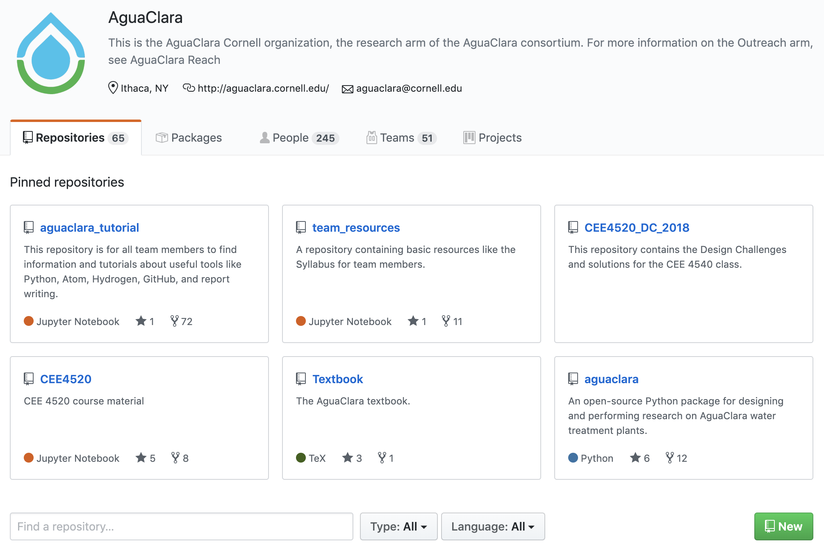This screenshot has height=551, width=824.
Task: Click repo icon beside team_resources
Action: 300,228
